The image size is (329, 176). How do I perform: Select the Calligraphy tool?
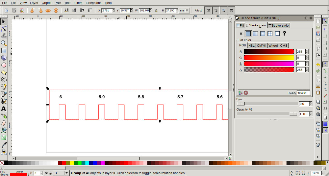[x=4, y=101]
